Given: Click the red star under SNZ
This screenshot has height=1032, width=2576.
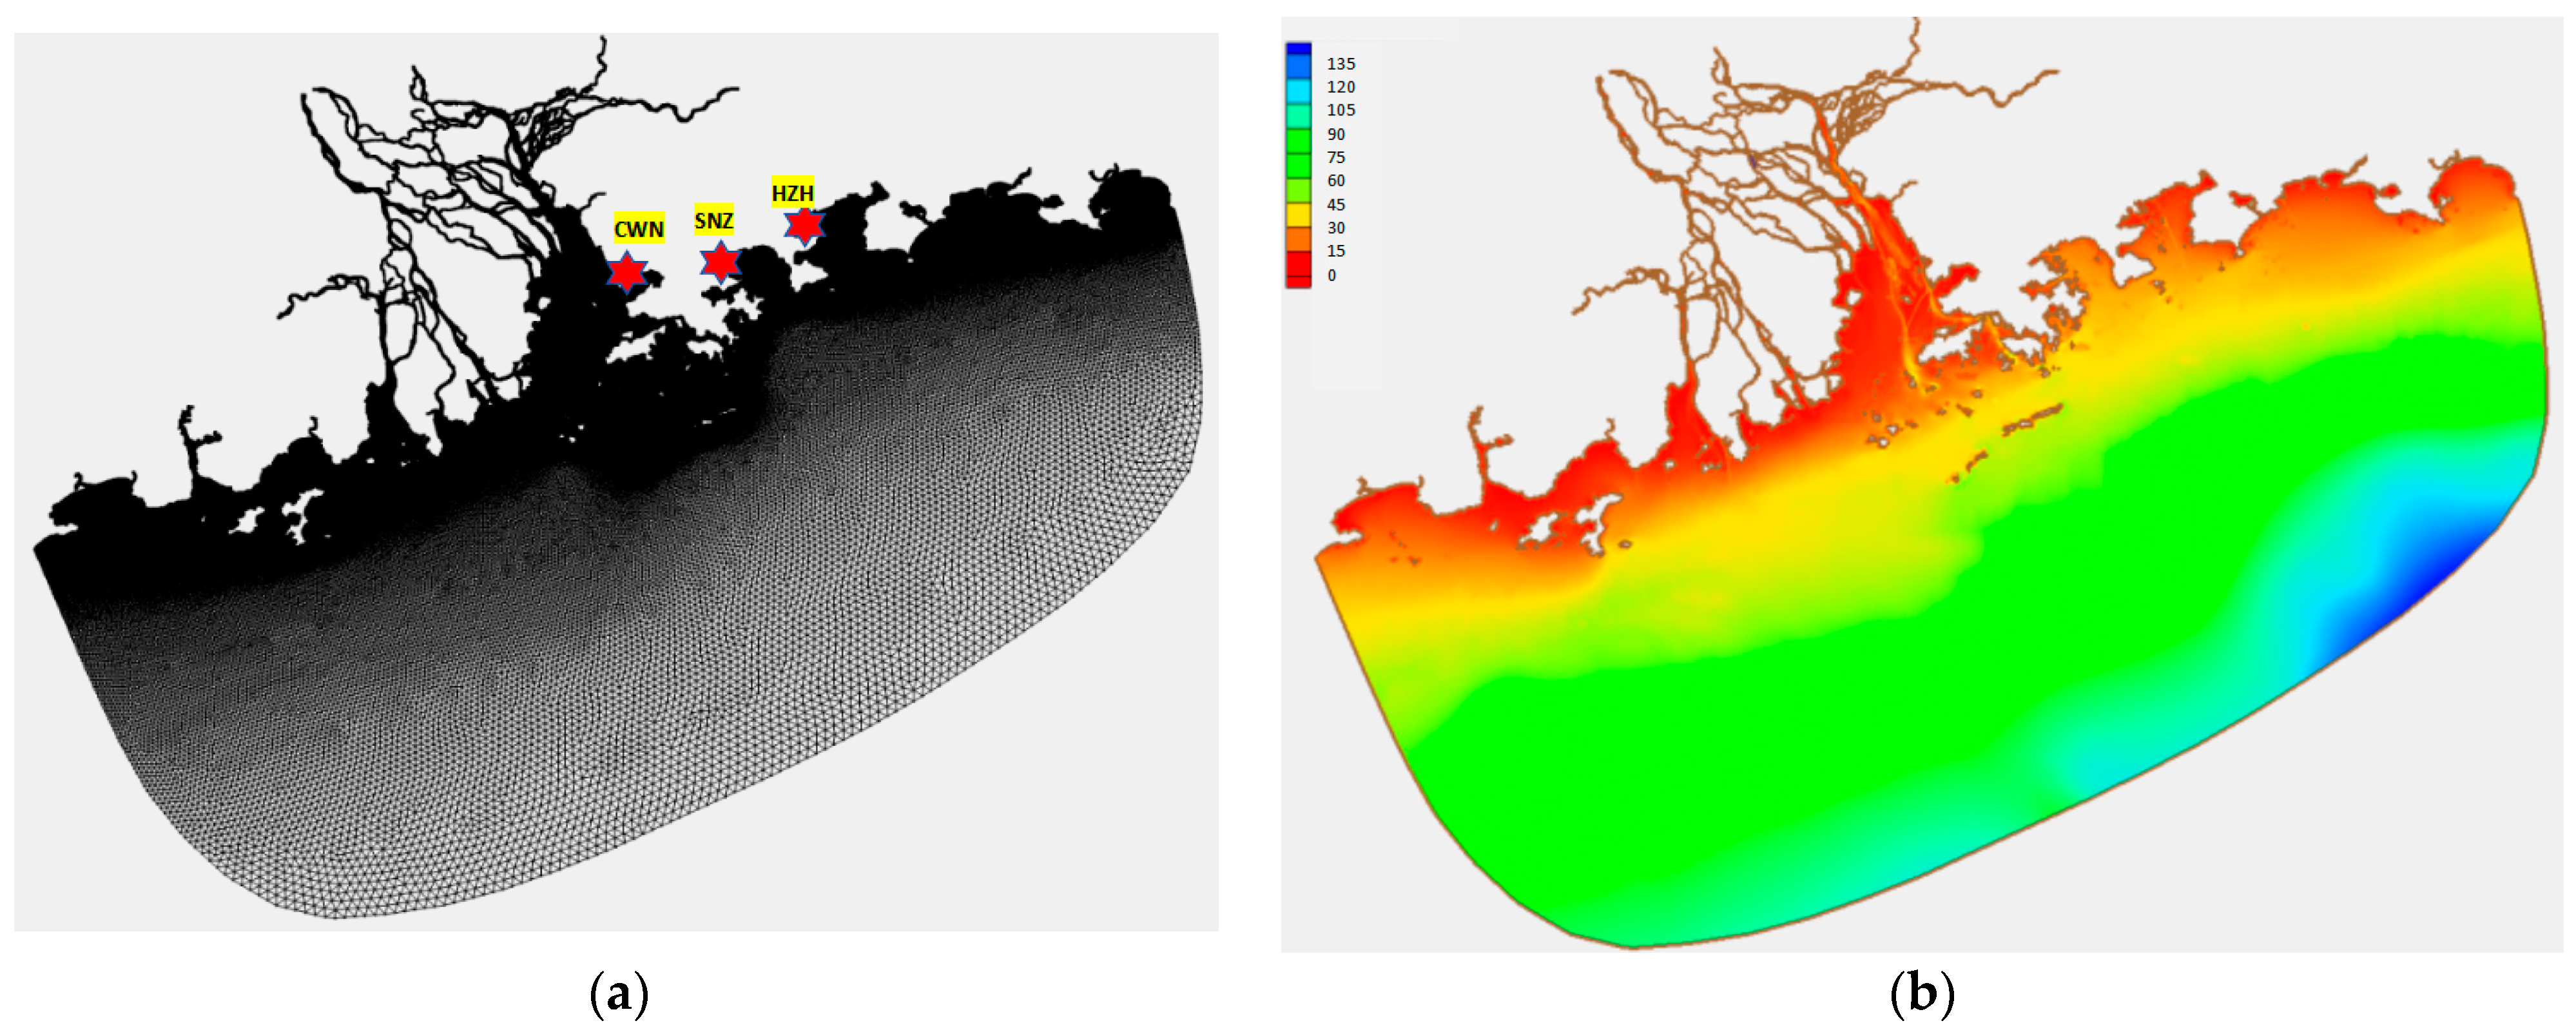Looking at the screenshot, I should [x=720, y=263].
